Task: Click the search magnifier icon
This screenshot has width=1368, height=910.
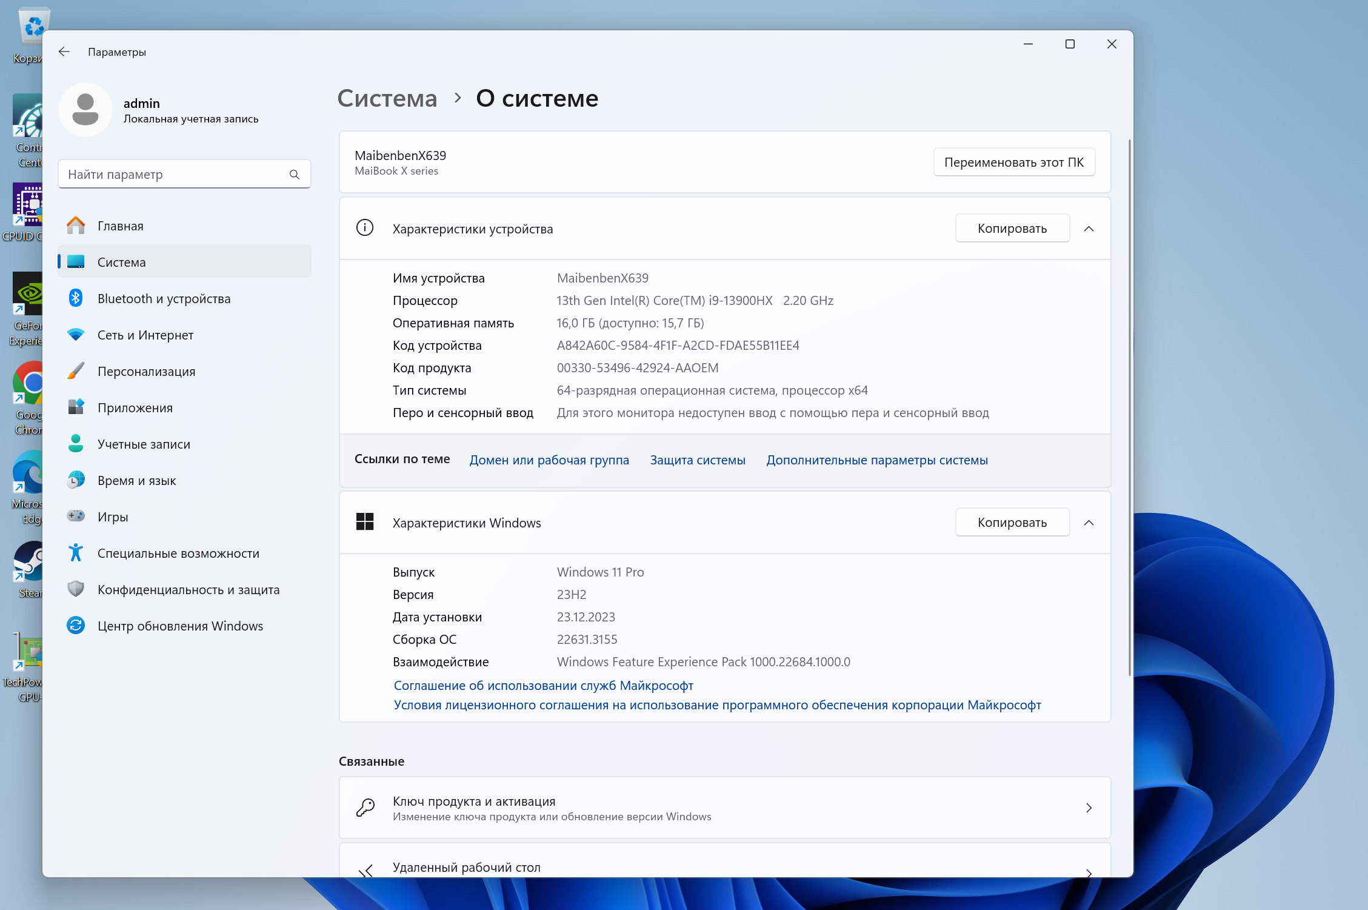Action: [x=295, y=175]
